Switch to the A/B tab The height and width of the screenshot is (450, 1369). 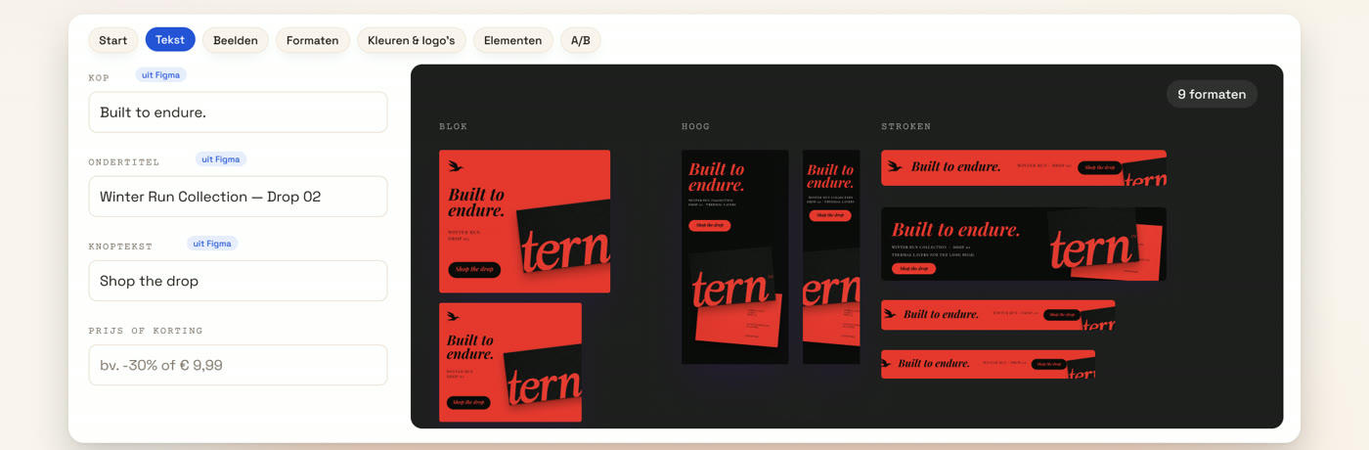(581, 40)
